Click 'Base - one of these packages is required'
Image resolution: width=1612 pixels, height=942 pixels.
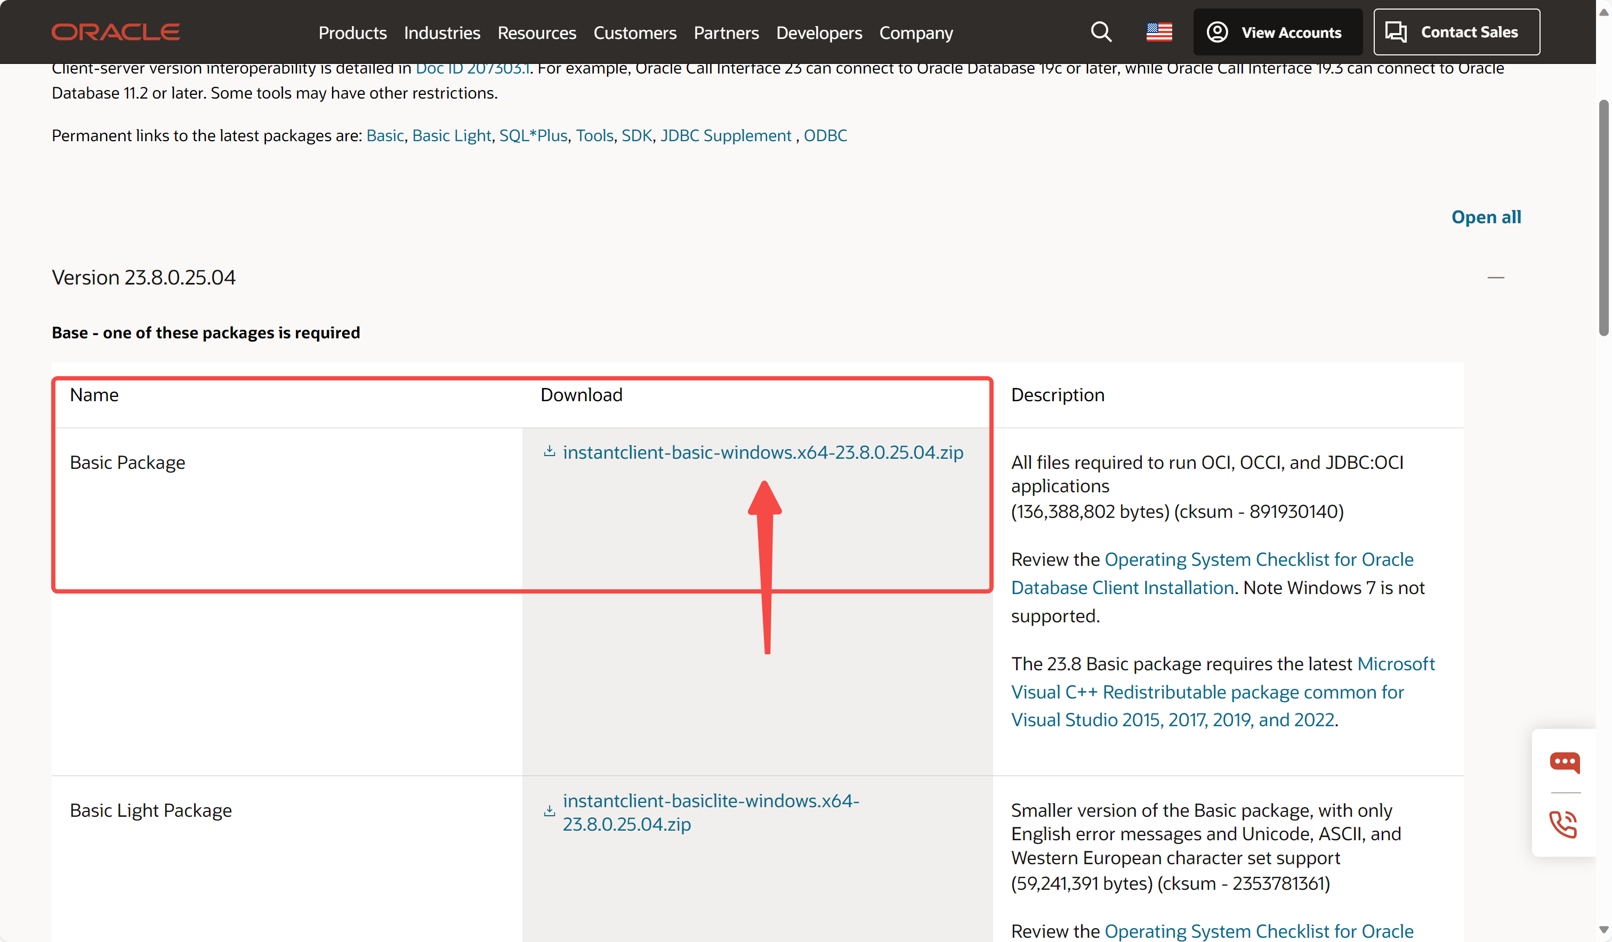[x=205, y=332]
